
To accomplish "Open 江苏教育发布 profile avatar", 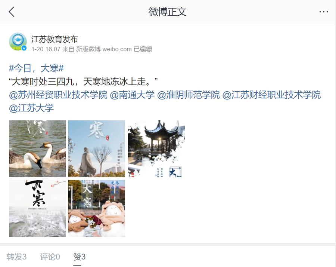I will [18, 42].
